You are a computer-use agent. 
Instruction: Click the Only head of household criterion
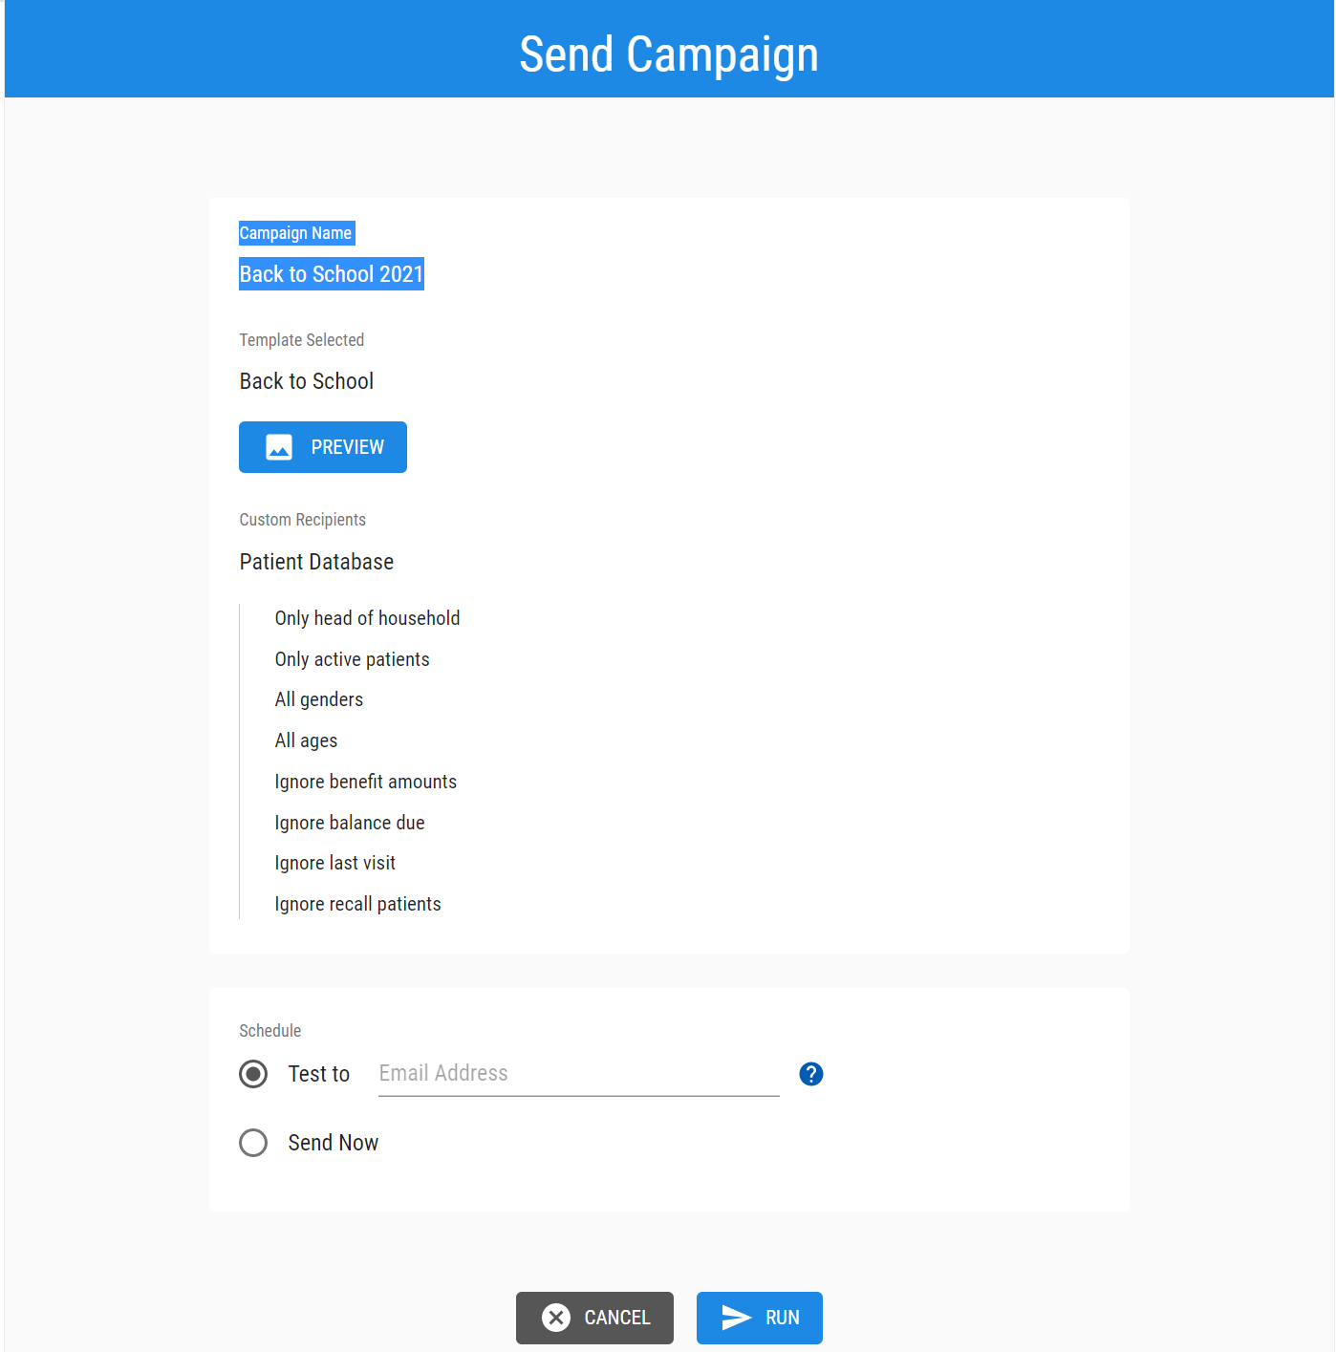[x=368, y=618]
